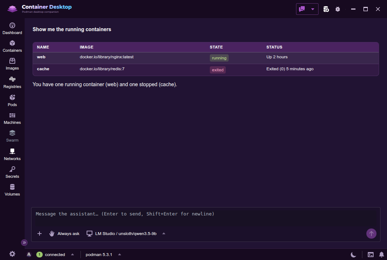Click the podman avatar icon in status bar

[x=29, y=254]
